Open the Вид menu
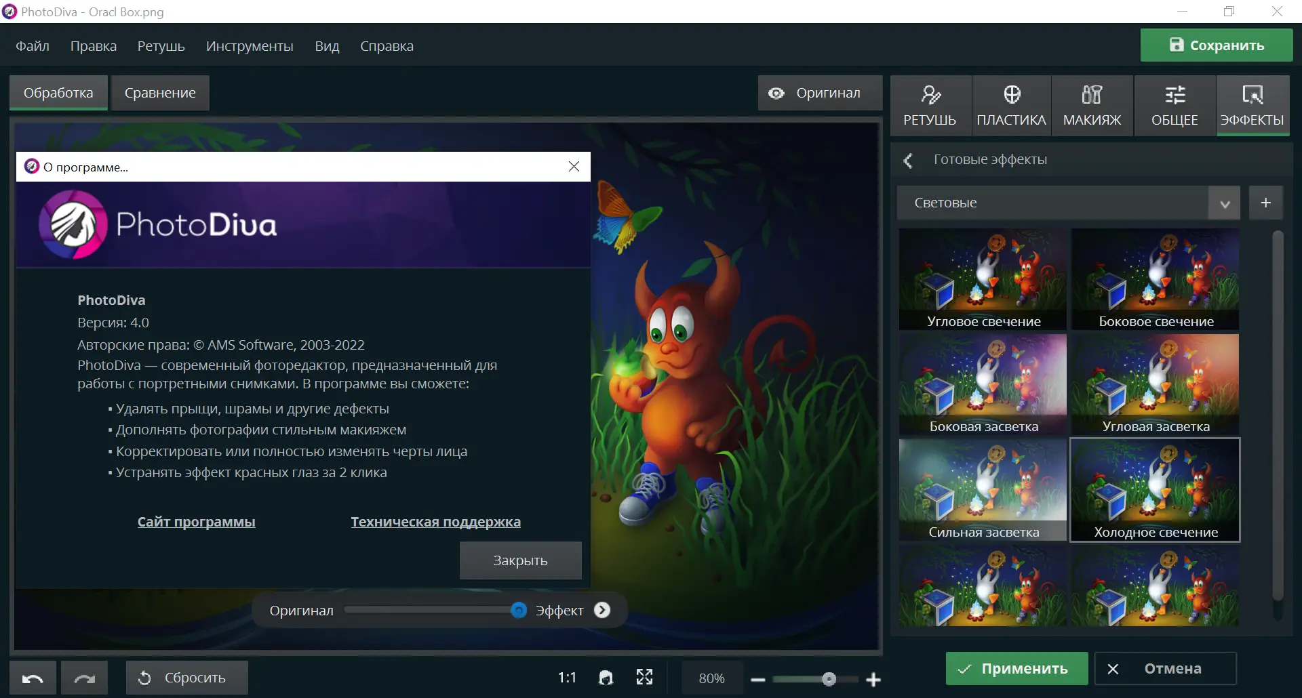 click(x=327, y=46)
